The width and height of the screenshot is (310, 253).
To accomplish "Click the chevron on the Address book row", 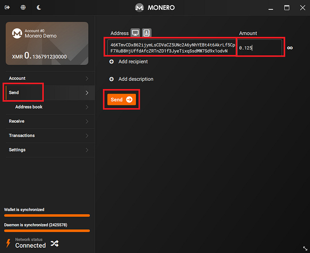I will [87, 107].
